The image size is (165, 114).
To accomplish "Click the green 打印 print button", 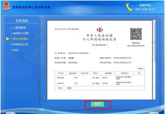I will [x=98, y=104].
